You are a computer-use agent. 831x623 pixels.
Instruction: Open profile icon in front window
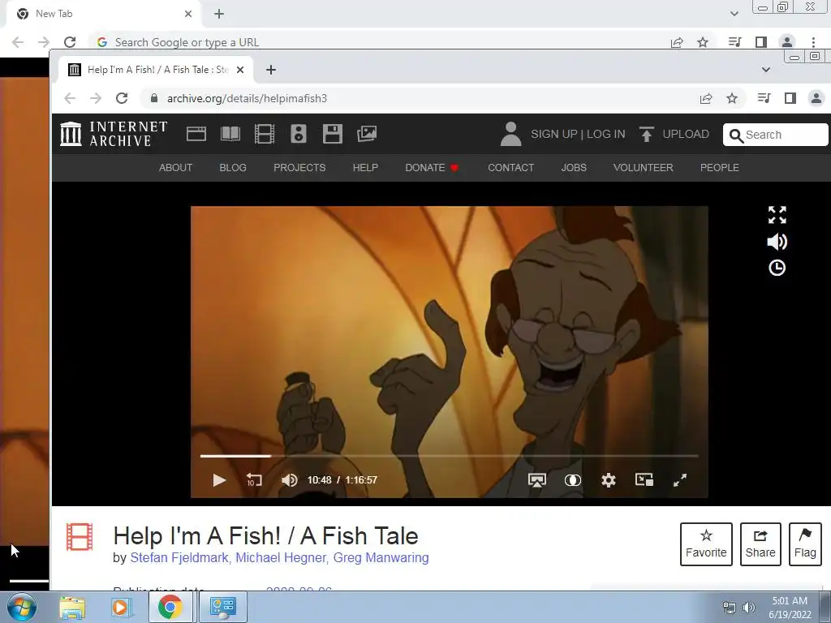tap(816, 98)
